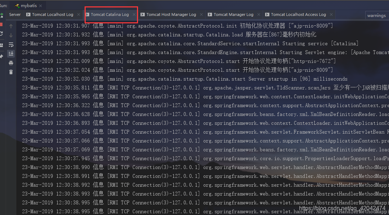
Task: Click the 12:30:31.907 AbstractProtocol.init log line
Action: coord(177,25)
